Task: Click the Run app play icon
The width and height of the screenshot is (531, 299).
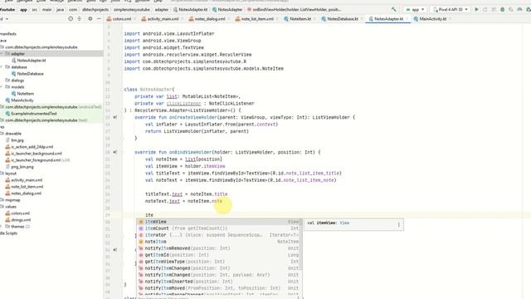Action: click(x=476, y=9)
